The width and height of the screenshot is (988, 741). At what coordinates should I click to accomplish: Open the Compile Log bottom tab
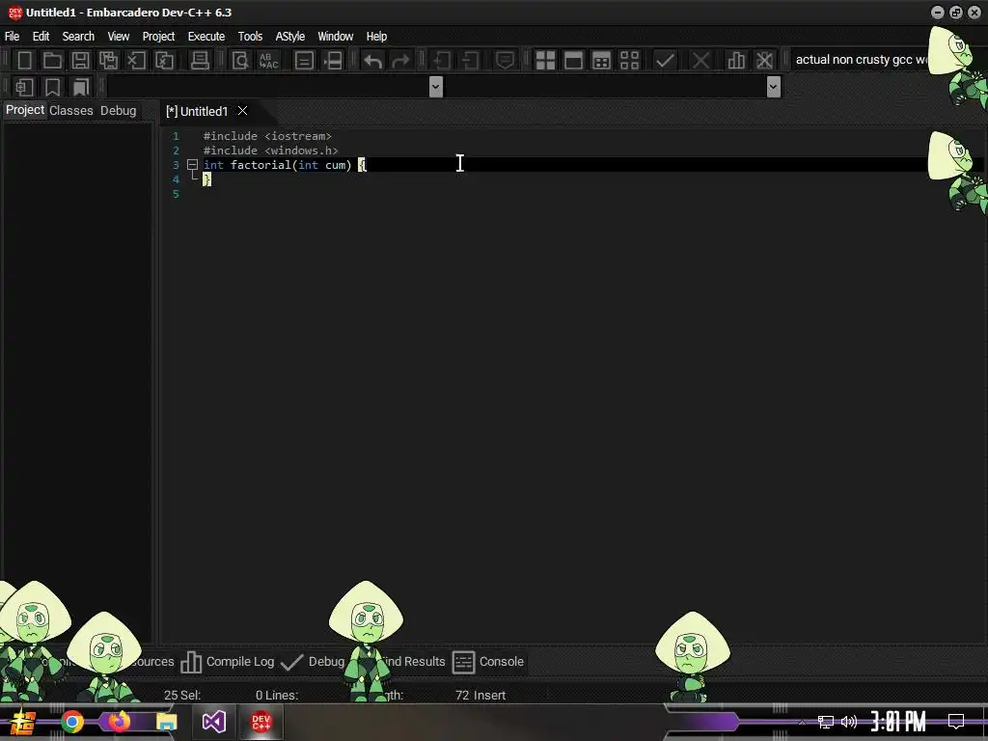tap(228, 662)
